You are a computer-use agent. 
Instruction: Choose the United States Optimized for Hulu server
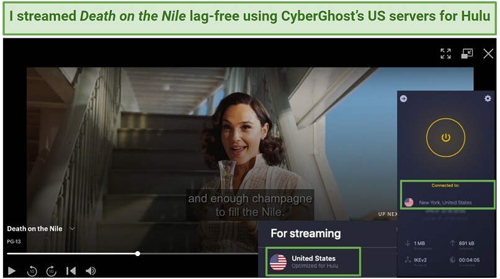(313, 262)
